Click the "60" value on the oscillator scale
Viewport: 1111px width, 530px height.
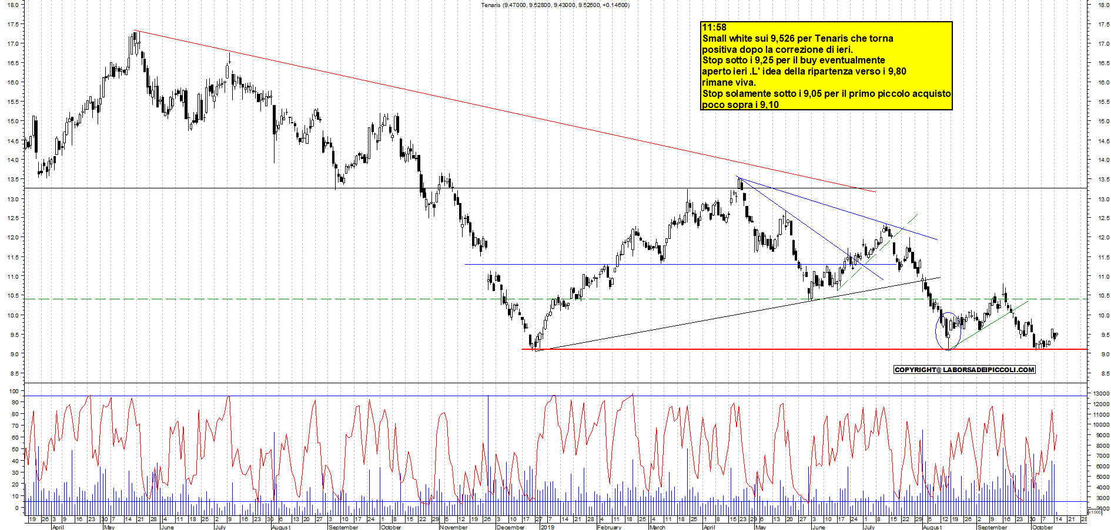[x=15, y=438]
